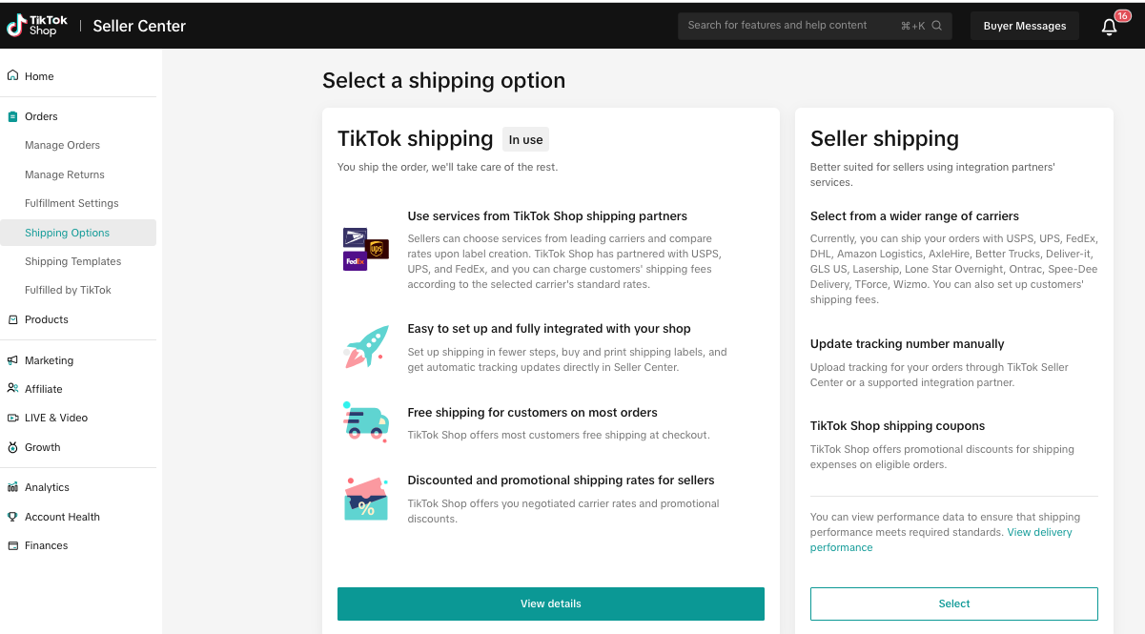Open the notifications bell icon
Screen dimensions: 1145x634
point(1109,27)
